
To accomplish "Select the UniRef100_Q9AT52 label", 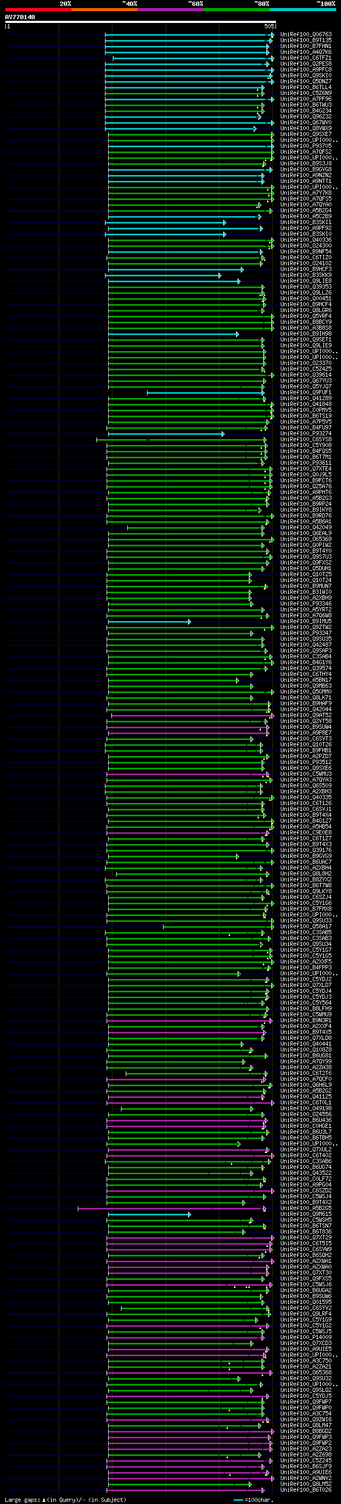I will [306, 715].
